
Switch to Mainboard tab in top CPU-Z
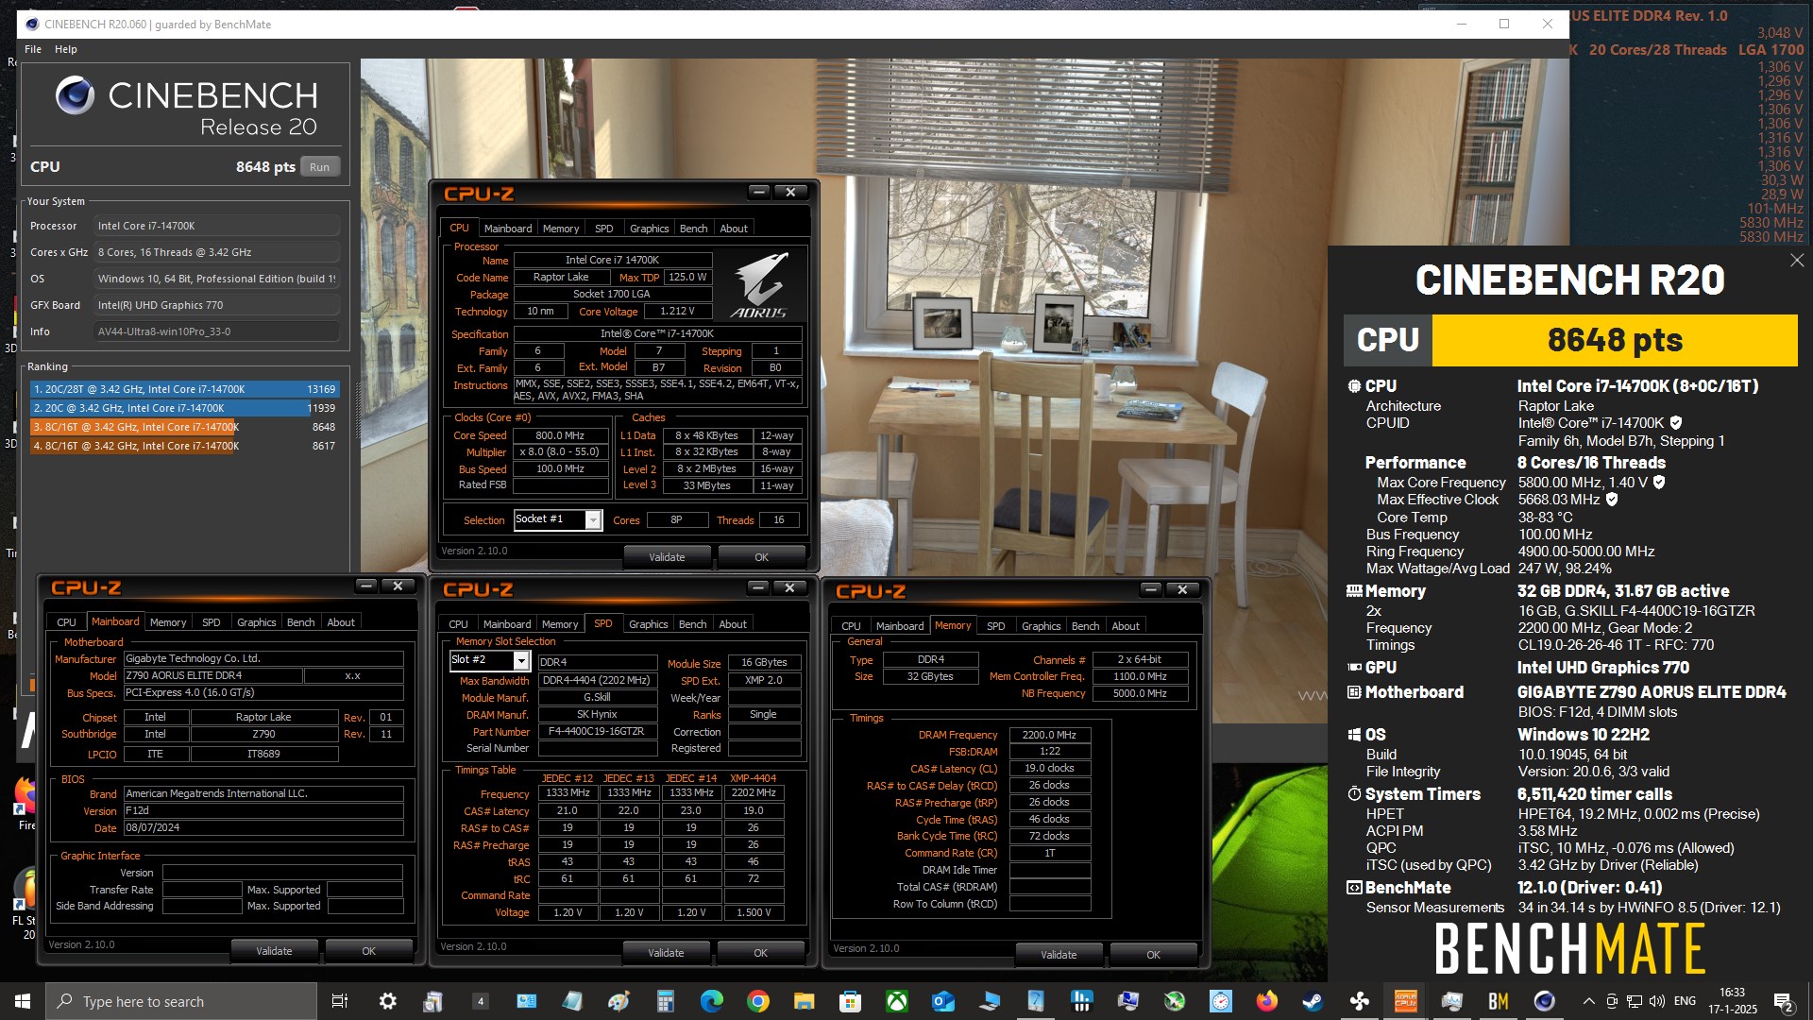(x=508, y=229)
